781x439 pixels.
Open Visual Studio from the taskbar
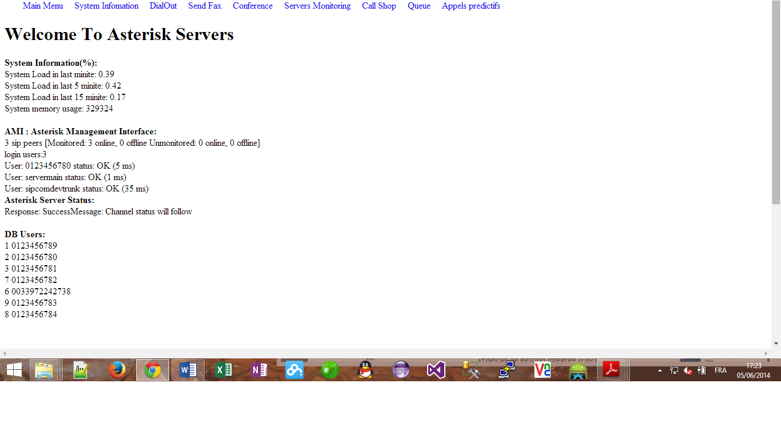pos(436,370)
